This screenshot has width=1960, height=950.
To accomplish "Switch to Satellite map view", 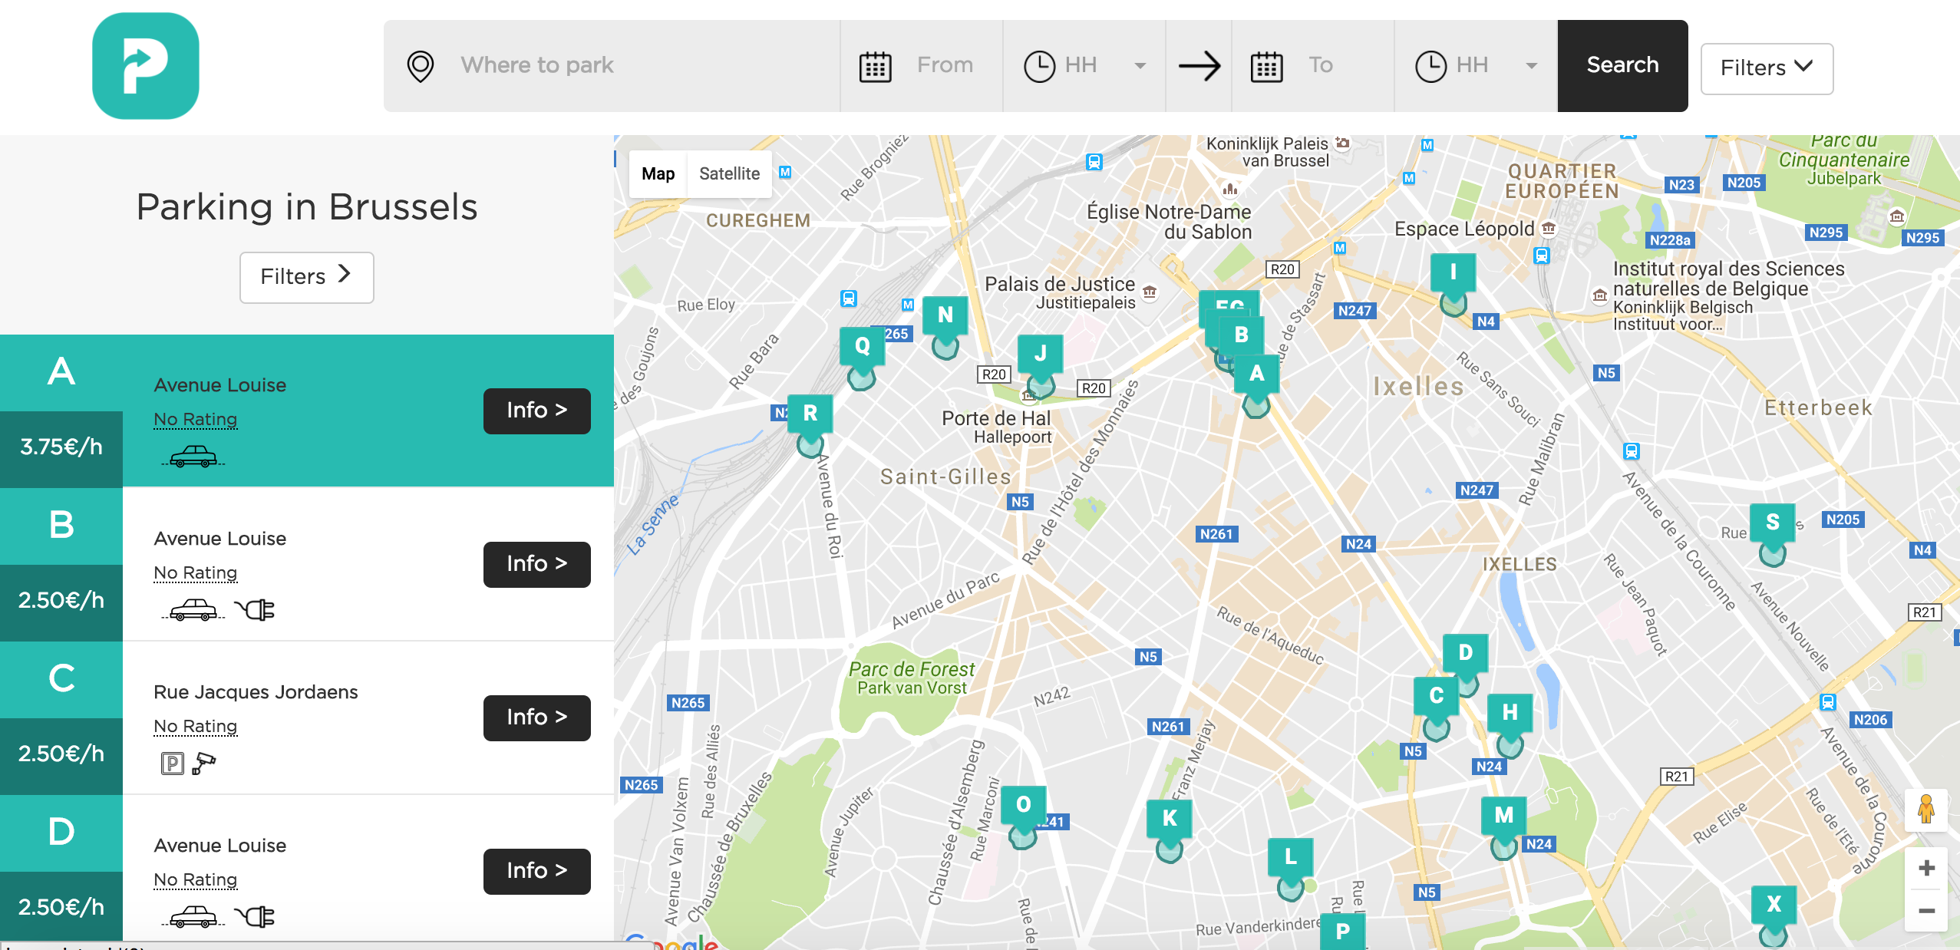I will (x=729, y=174).
